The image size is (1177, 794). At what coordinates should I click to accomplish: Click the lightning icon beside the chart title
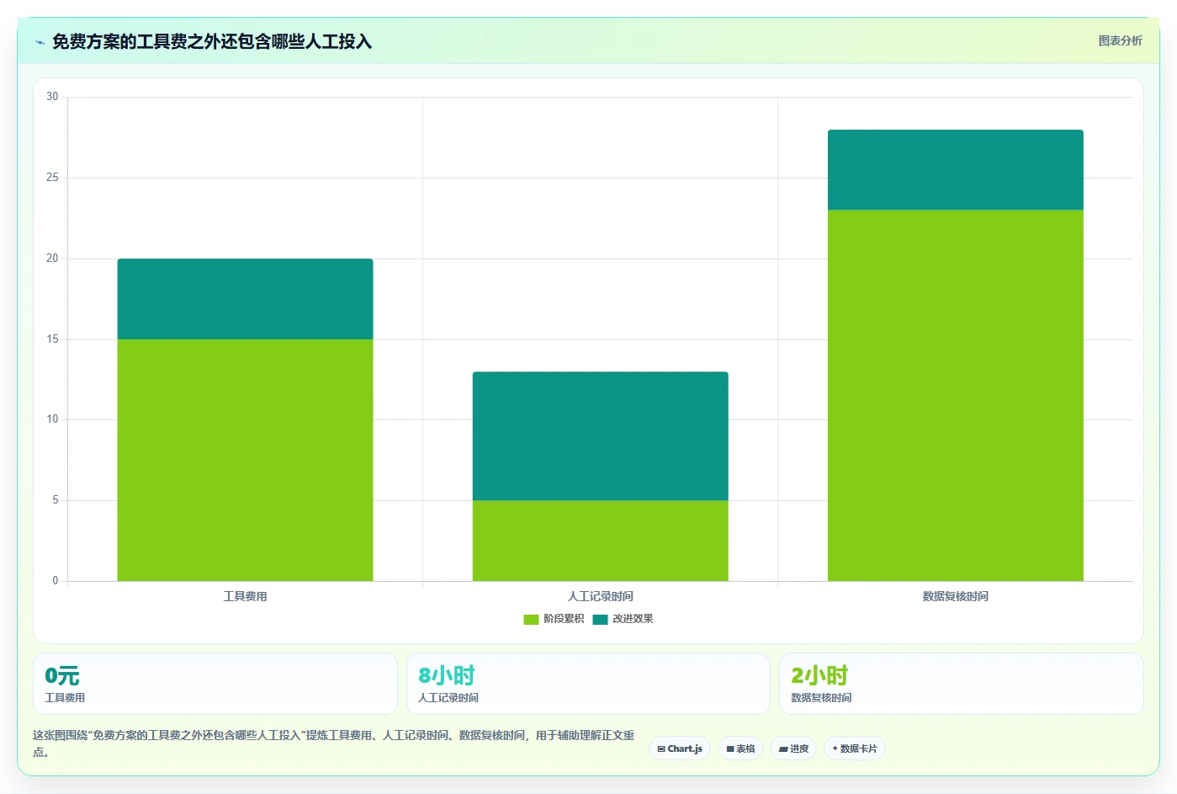(40, 42)
